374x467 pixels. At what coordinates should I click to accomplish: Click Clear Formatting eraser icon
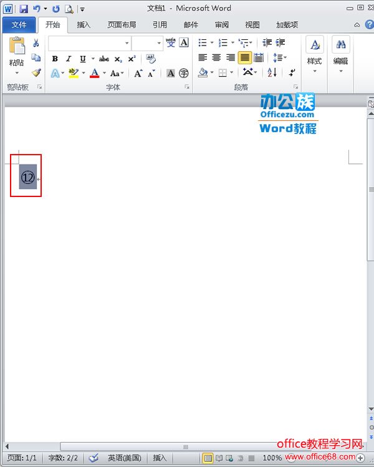point(151,59)
